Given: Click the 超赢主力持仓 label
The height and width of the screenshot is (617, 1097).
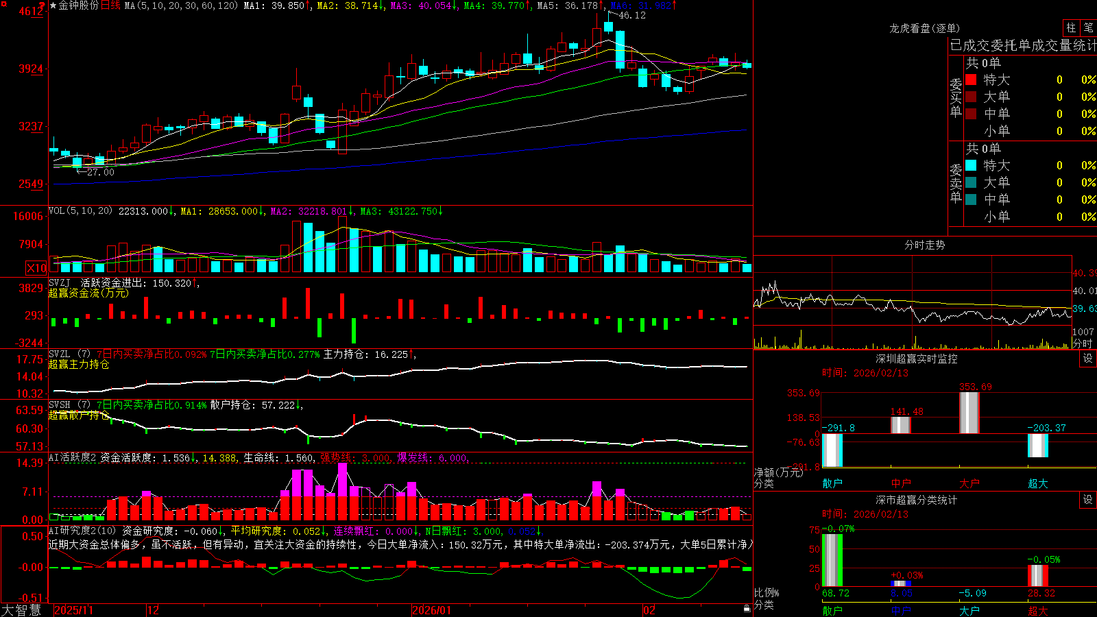Looking at the screenshot, I should click(79, 364).
